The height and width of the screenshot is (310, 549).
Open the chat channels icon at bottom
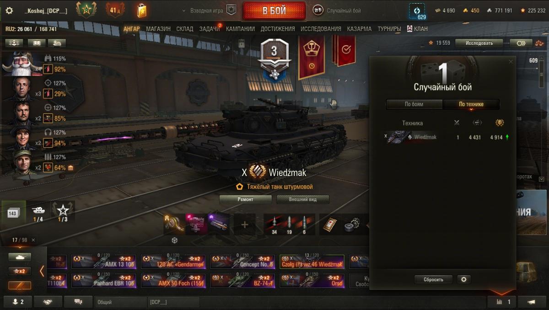point(78,302)
